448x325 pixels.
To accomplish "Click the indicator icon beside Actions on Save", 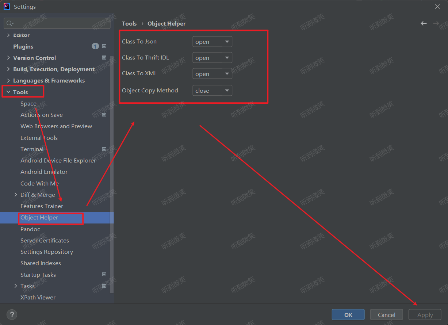I will pyautogui.click(x=104, y=114).
